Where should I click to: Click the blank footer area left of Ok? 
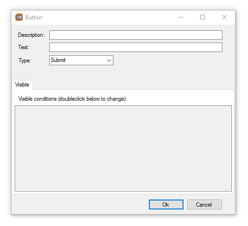[79, 205]
